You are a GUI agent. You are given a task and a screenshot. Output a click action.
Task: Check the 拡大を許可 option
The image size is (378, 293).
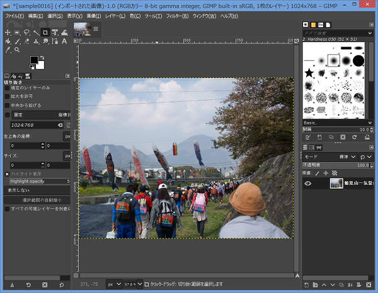[8, 97]
